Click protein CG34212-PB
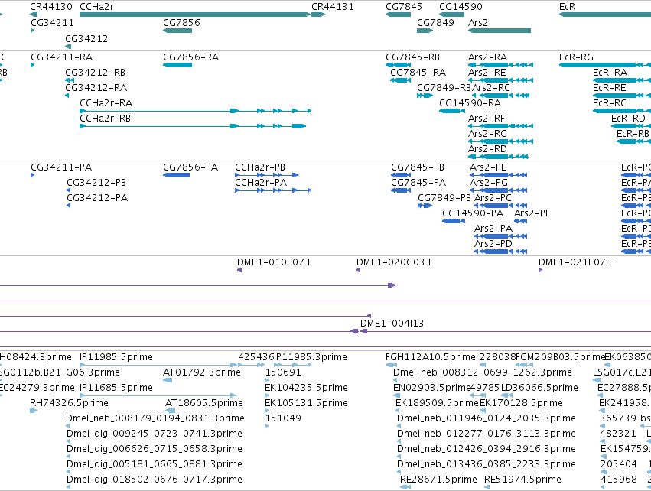The image size is (651, 491). tap(69, 190)
